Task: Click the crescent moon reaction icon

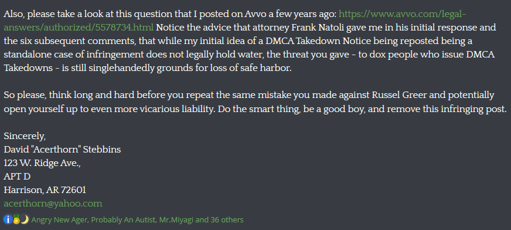Action: [25, 219]
